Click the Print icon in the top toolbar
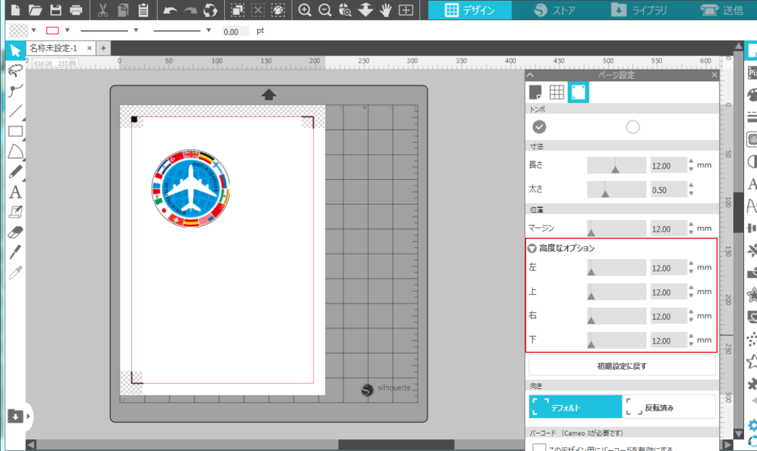757x451 pixels. 76,10
